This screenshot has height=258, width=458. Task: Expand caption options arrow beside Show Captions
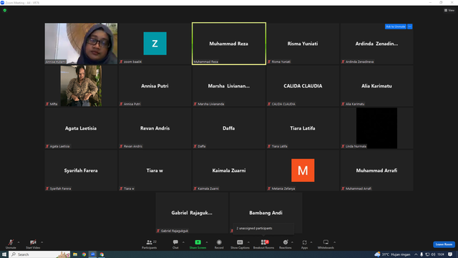pos(248,242)
